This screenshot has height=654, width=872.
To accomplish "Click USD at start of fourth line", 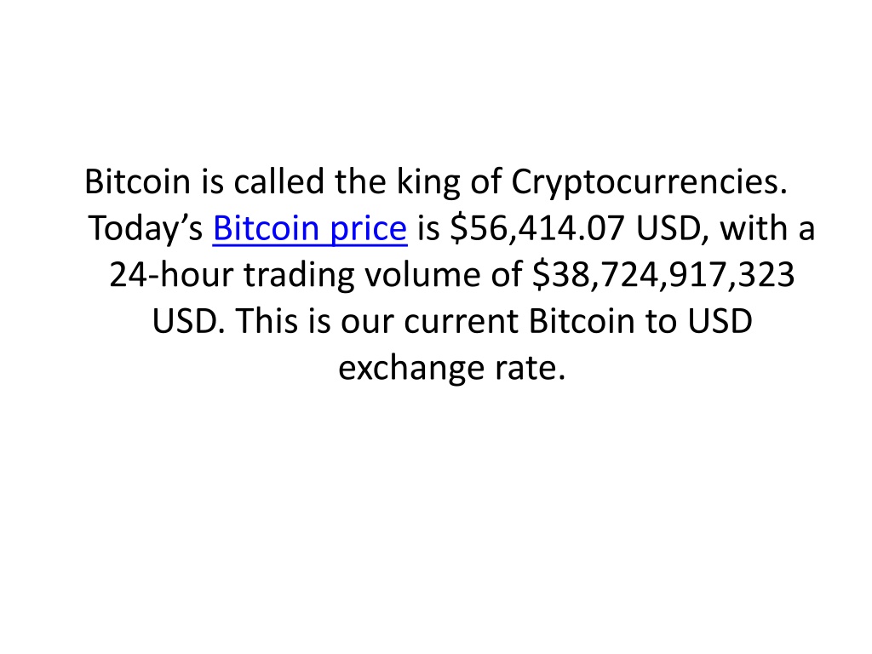I will 188,321.
